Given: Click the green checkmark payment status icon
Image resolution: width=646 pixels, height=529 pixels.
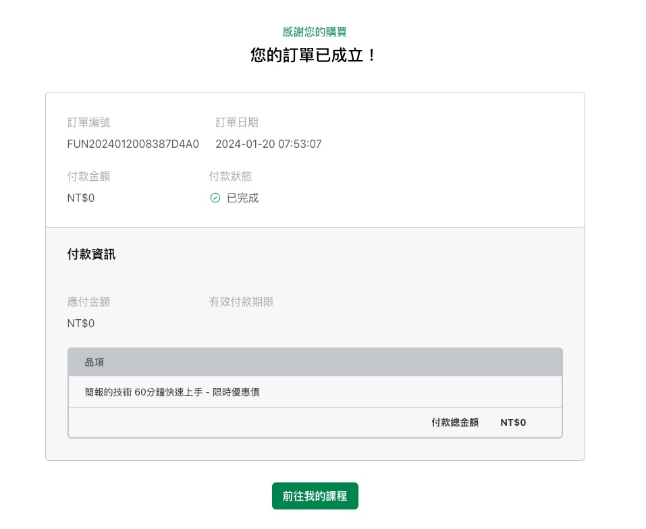Looking at the screenshot, I should tap(215, 198).
